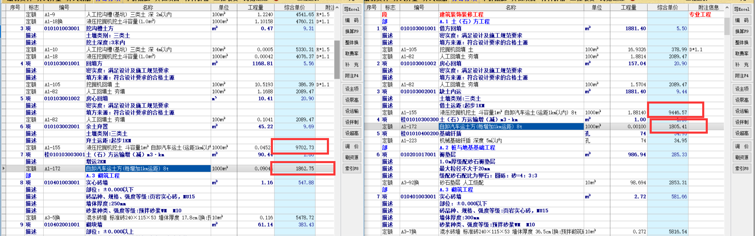Click the 综合单价 column header in left table
This screenshot has height=236, width=755.
294,7
